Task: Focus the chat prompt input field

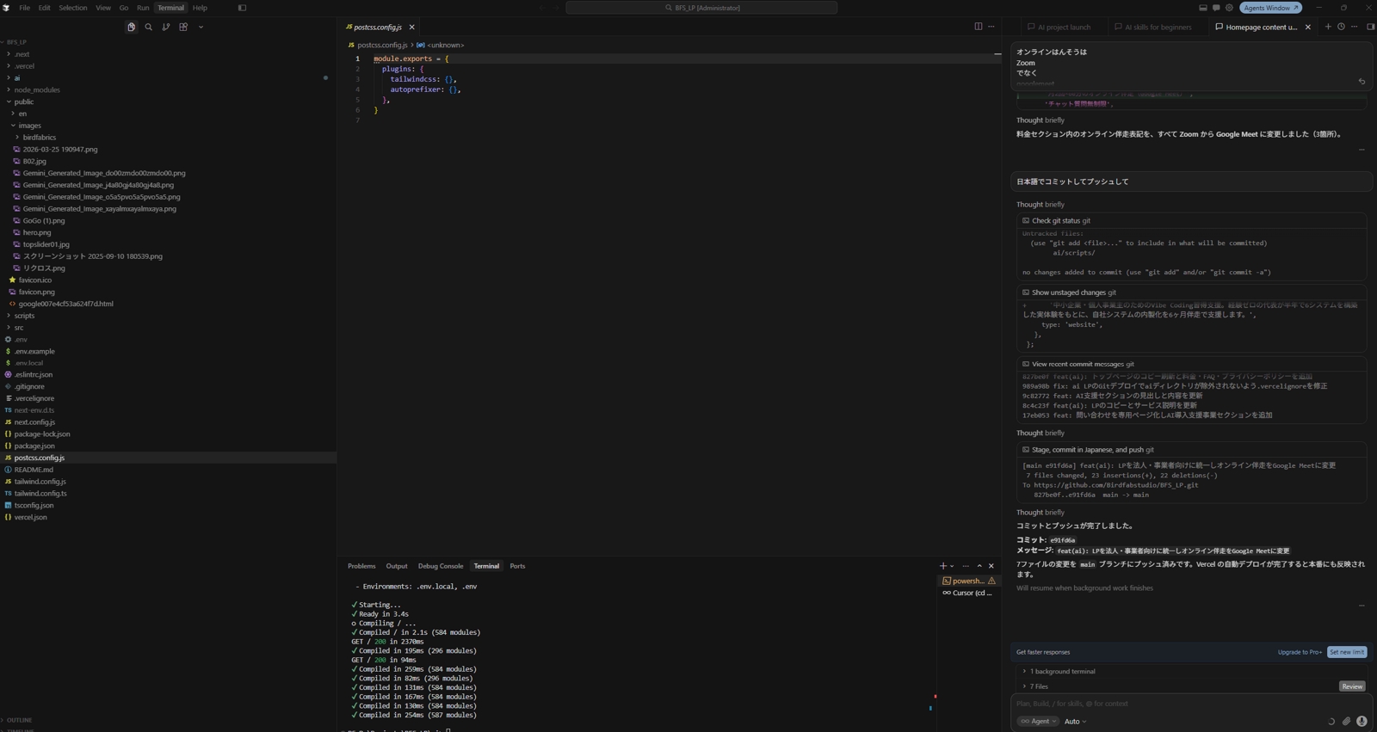Action: tap(1191, 704)
